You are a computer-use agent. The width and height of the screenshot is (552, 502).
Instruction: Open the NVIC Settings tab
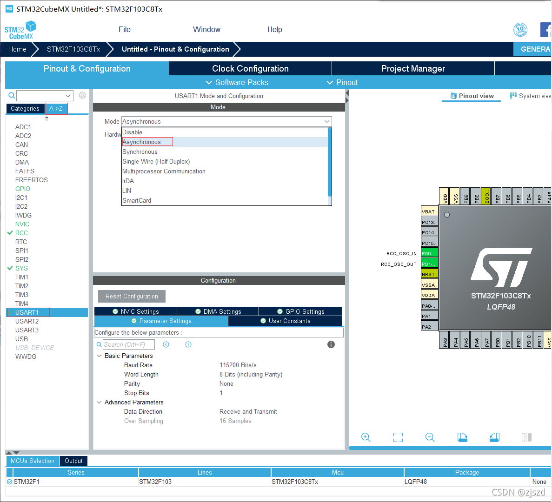tap(135, 311)
